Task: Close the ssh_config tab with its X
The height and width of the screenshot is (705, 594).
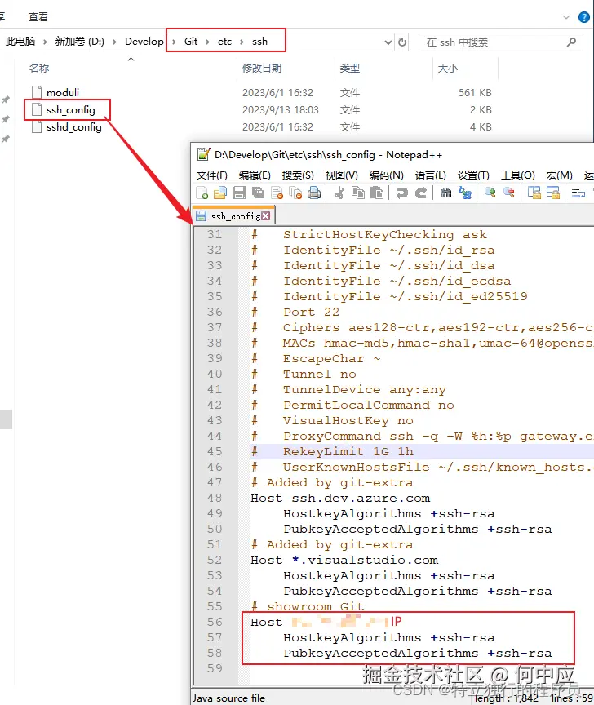Action: (x=266, y=215)
